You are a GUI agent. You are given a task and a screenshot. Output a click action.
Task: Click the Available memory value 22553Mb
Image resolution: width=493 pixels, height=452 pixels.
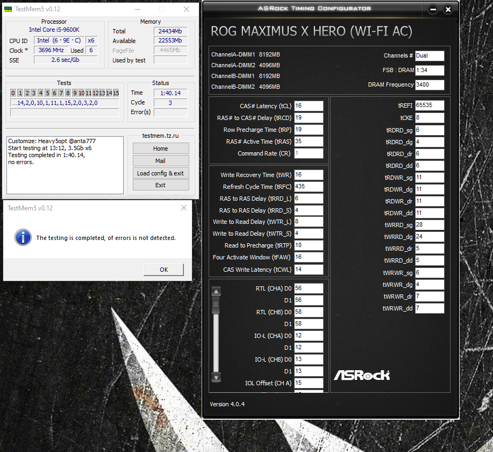(170, 40)
